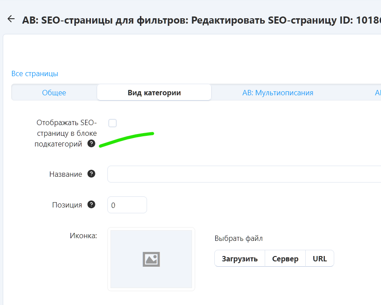Focus the Название text field
The width and height of the screenshot is (381, 305).
coord(244,174)
